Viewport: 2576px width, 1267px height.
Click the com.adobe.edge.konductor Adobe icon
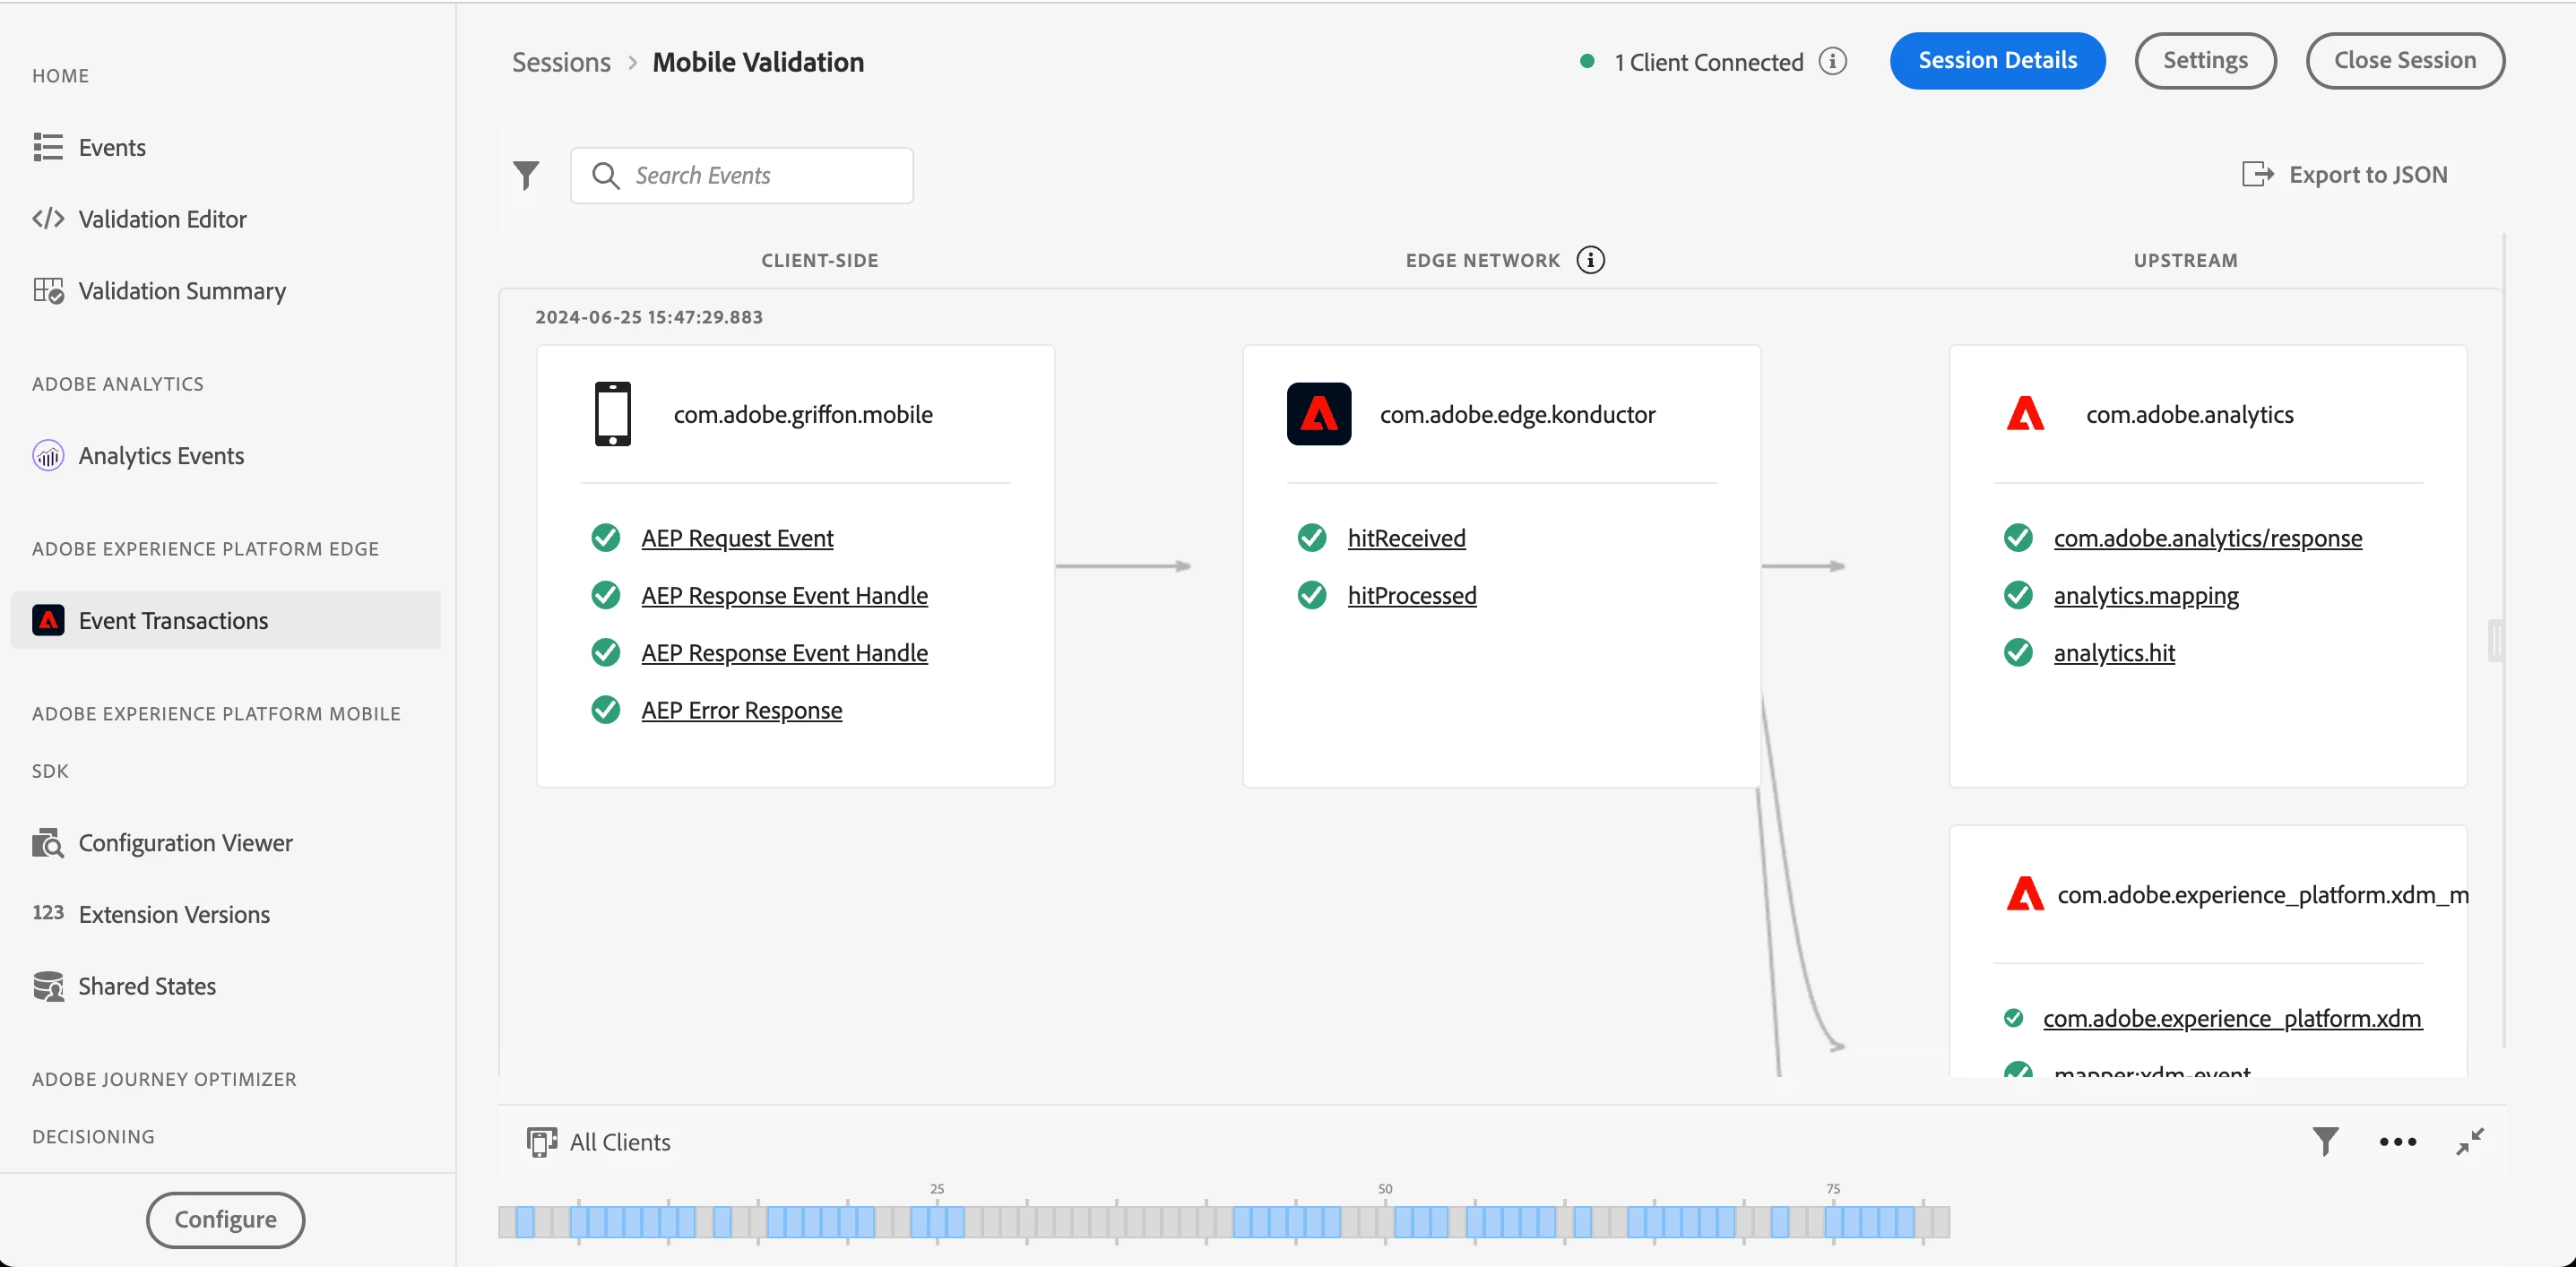pos(1318,414)
